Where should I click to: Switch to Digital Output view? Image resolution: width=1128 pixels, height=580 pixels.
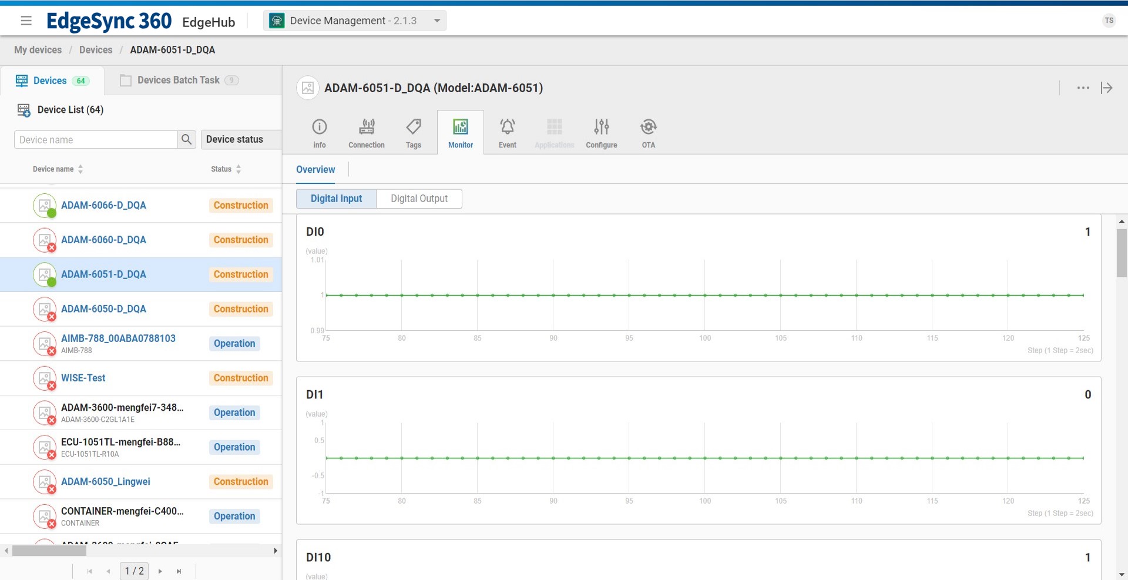click(419, 199)
